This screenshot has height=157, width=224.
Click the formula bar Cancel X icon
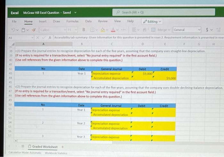pyautogui.click(x=37, y=38)
